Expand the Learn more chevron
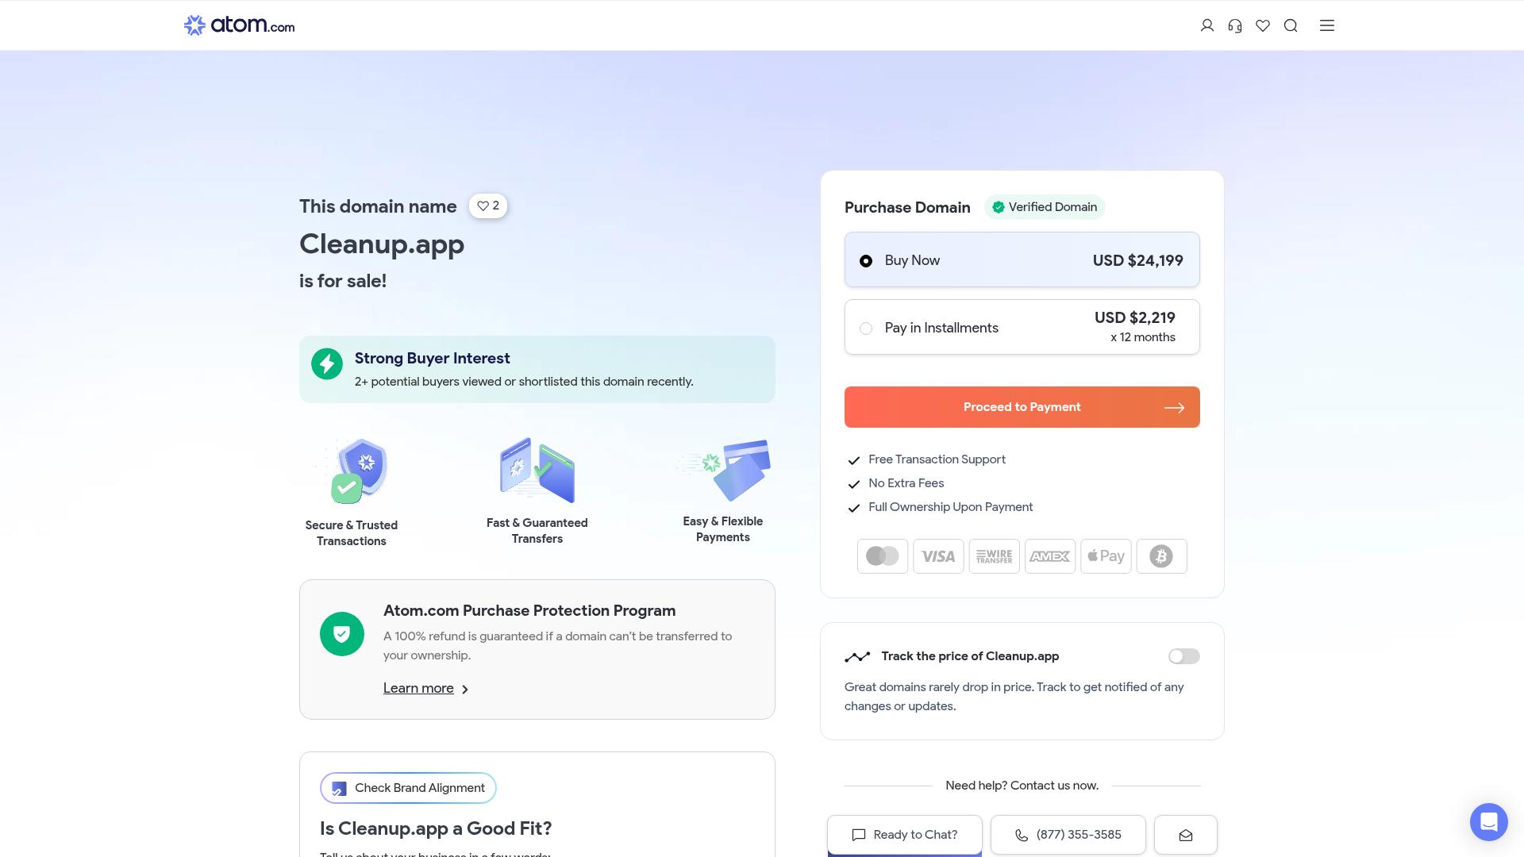Viewport: 1524px width, 857px height. (x=465, y=689)
